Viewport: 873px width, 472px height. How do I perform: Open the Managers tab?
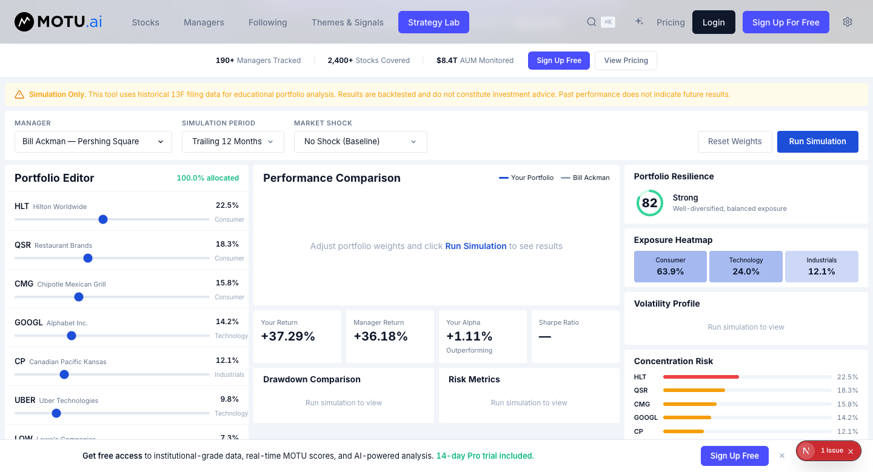pos(204,22)
